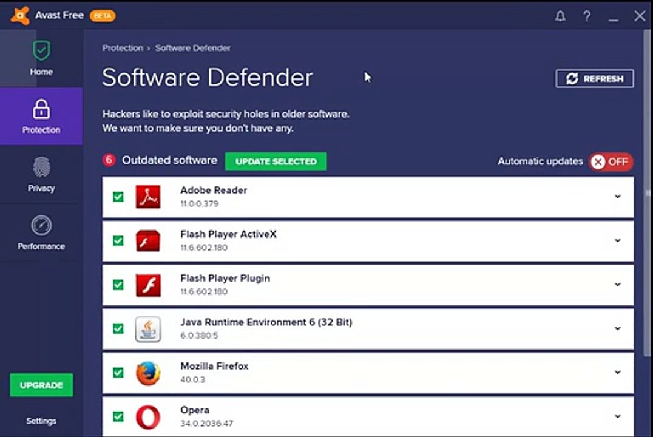Click the help question mark icon
The height and width of the screenshot is (437, 653).
[587, 16]
